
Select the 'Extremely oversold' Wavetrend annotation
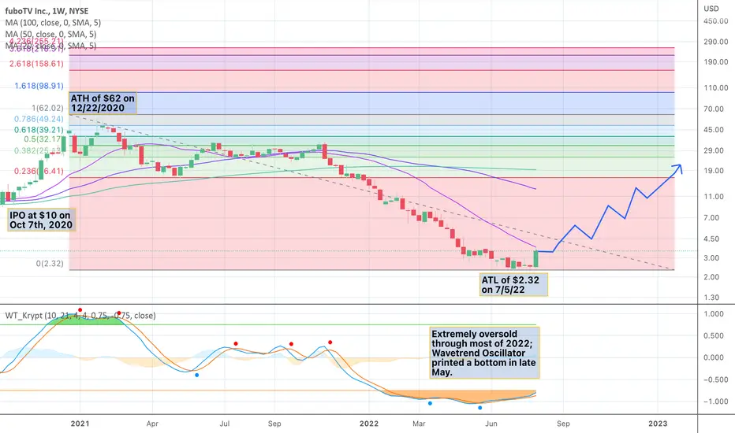(485, 353)
